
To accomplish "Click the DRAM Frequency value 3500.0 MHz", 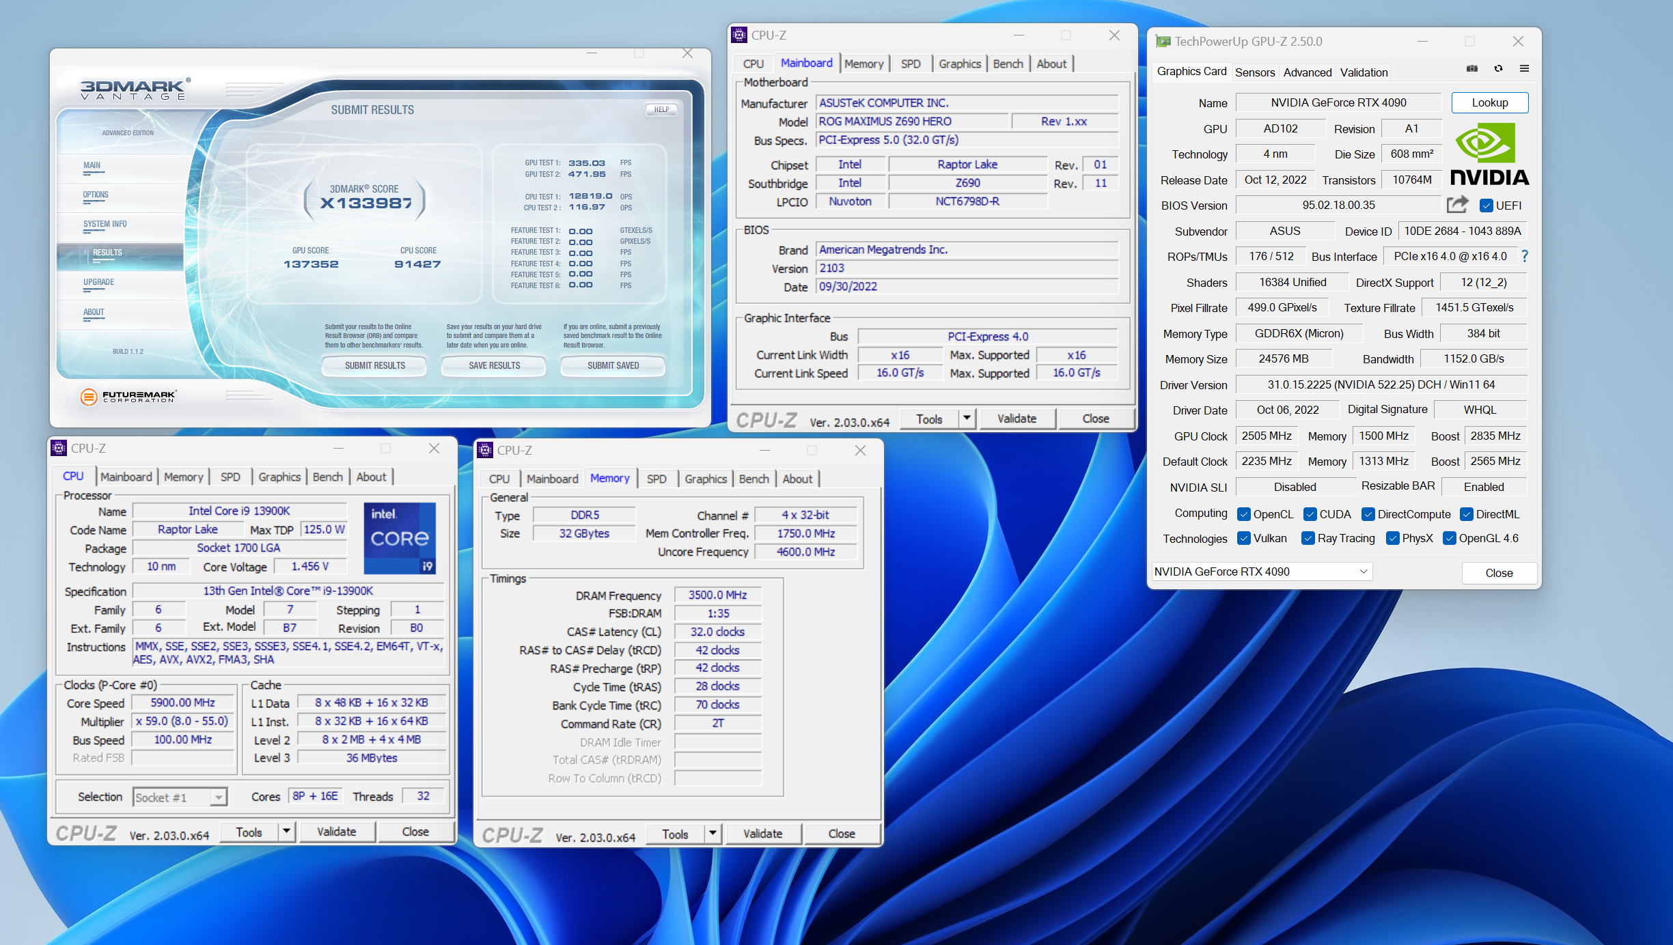I will tap(717, 595).
